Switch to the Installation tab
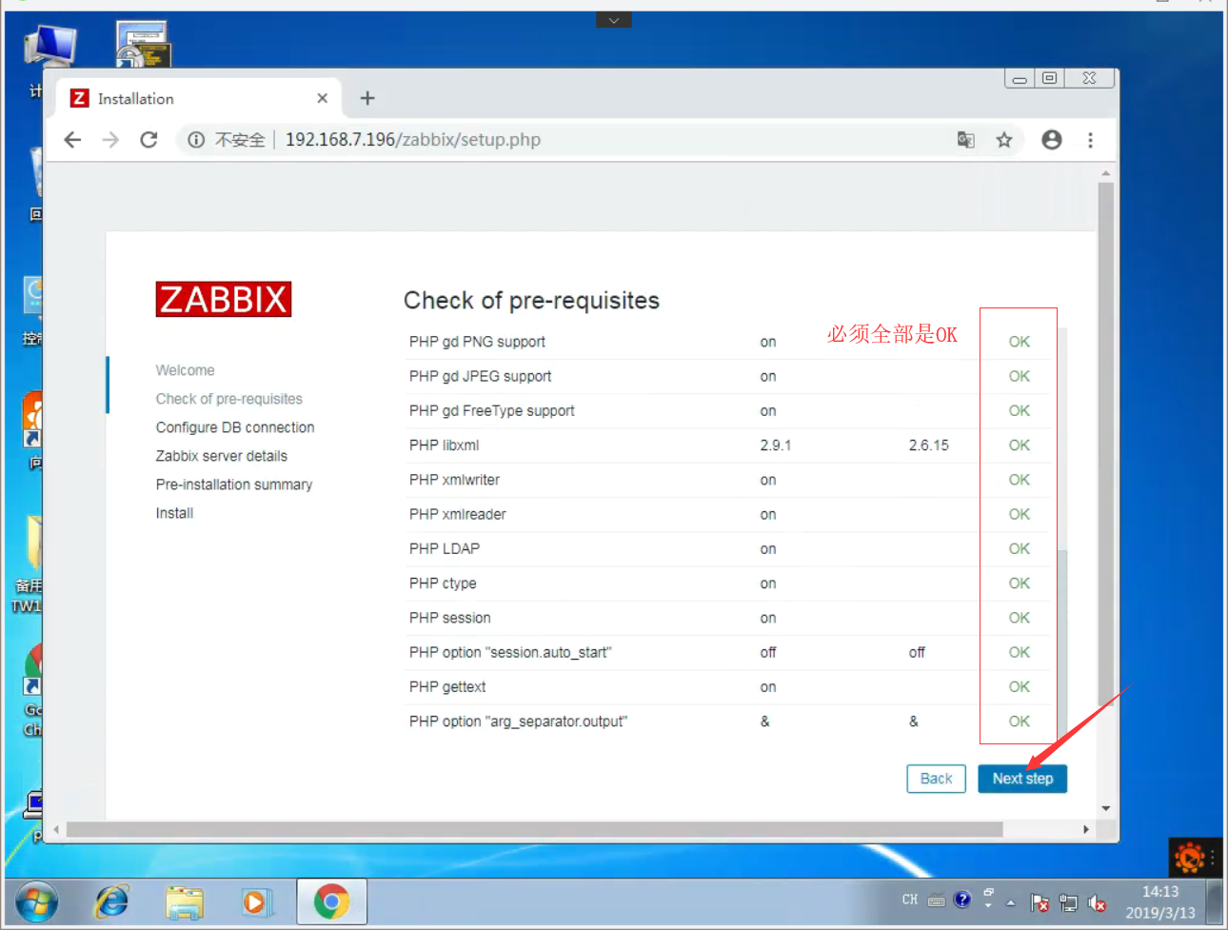 (198, 98)
